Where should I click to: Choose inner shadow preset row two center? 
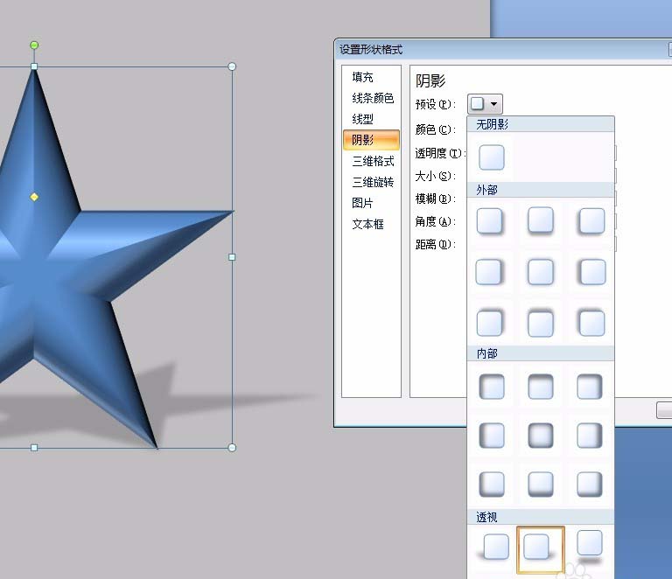pos(541,435)
